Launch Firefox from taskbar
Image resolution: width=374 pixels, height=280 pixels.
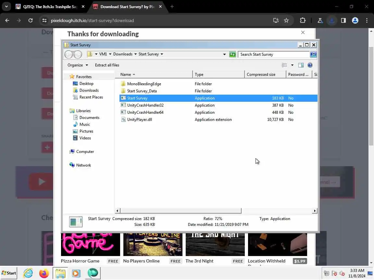(x=44, y=273)
